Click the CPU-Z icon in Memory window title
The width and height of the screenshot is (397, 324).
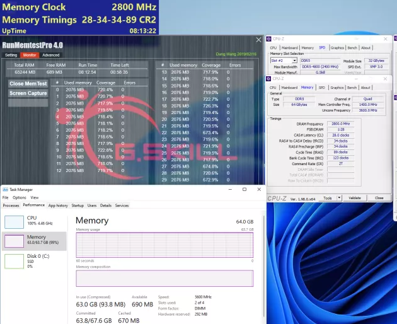[x=268, y=79]
